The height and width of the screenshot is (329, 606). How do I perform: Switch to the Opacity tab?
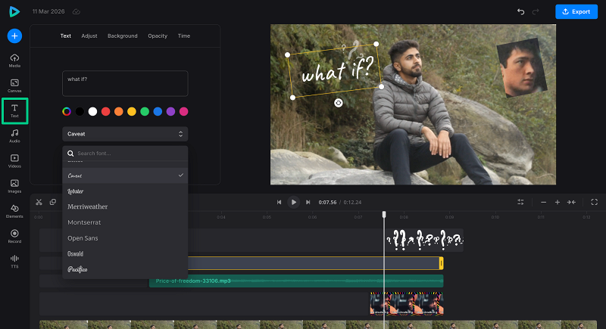pyautogui.click(x=158, y=36)
